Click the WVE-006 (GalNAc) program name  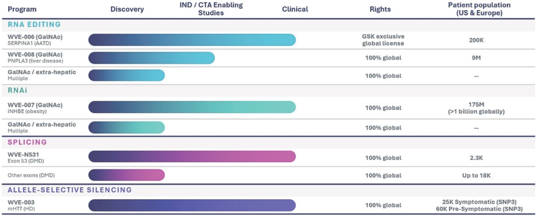35,37
